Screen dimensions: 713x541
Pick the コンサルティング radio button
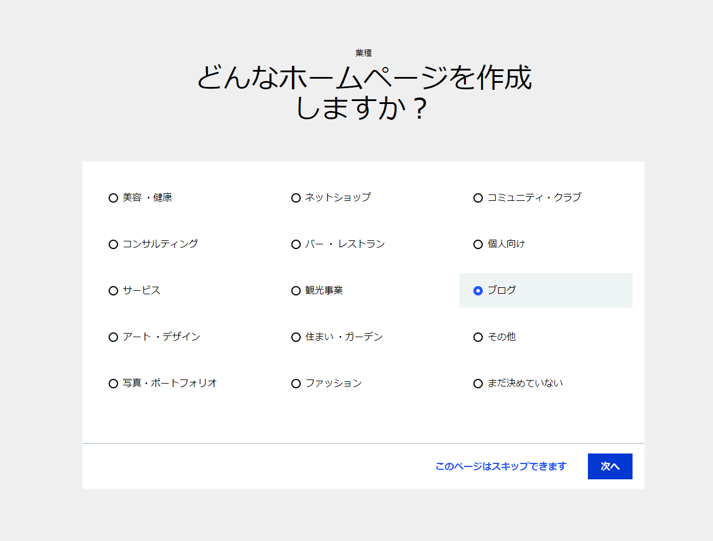tap(113, 244)
